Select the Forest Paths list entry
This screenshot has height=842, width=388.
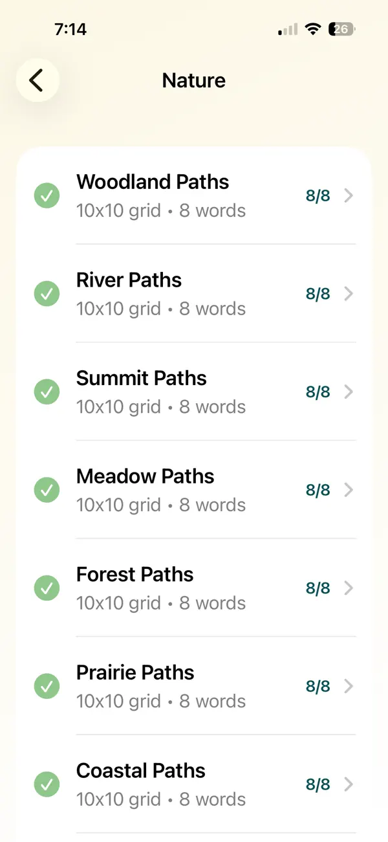(x=194, y=588)
